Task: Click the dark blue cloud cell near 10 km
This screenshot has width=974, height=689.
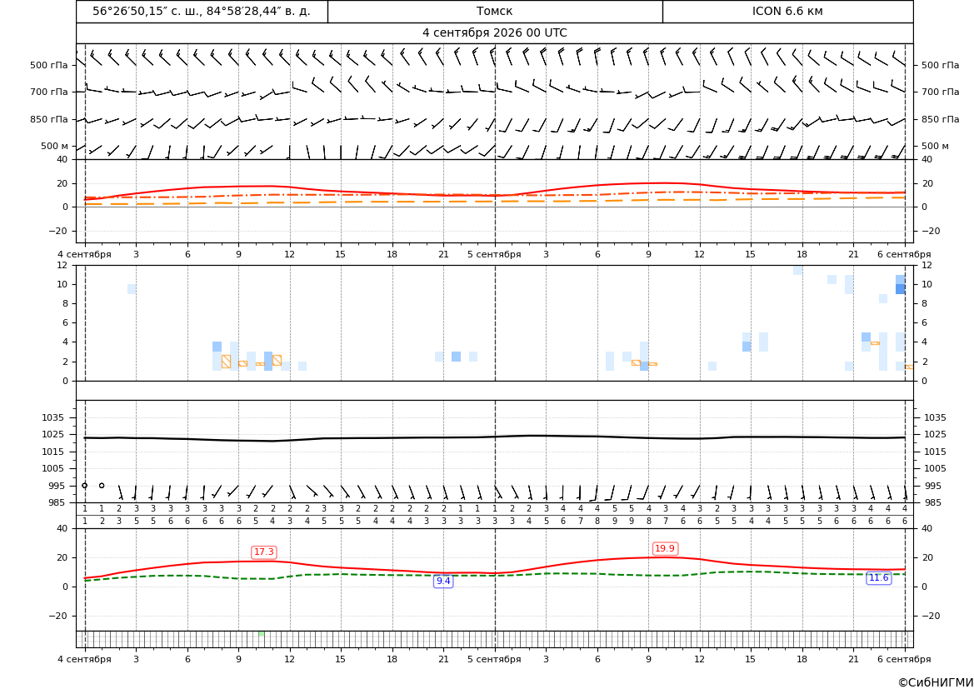Action: coord(900,289)
